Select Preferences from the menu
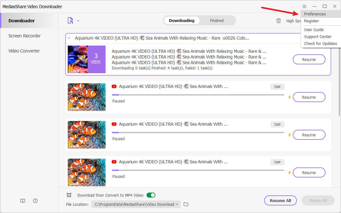341x213 pixels. [315, 14]
